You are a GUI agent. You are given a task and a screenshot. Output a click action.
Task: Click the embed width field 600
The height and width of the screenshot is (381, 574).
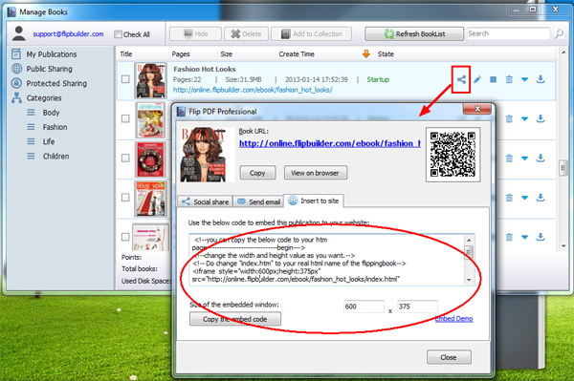(364, 307)
